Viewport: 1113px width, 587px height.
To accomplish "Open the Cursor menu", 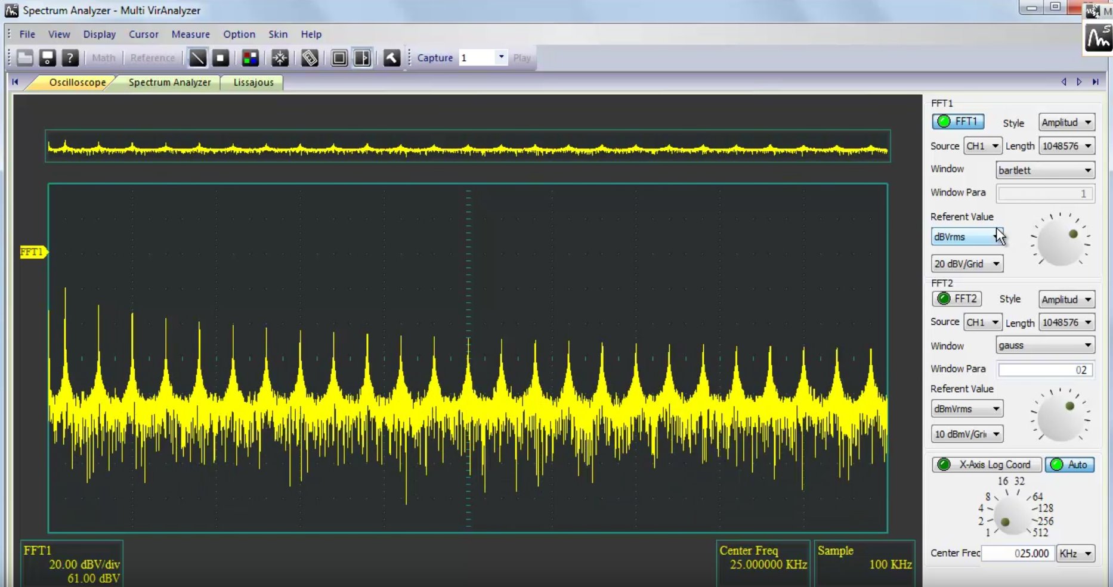I will tap(144, 34).
